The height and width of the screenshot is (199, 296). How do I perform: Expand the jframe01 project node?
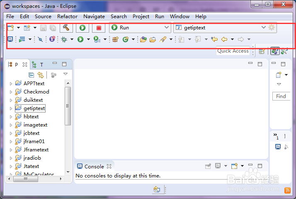click(x=11, y=142)
